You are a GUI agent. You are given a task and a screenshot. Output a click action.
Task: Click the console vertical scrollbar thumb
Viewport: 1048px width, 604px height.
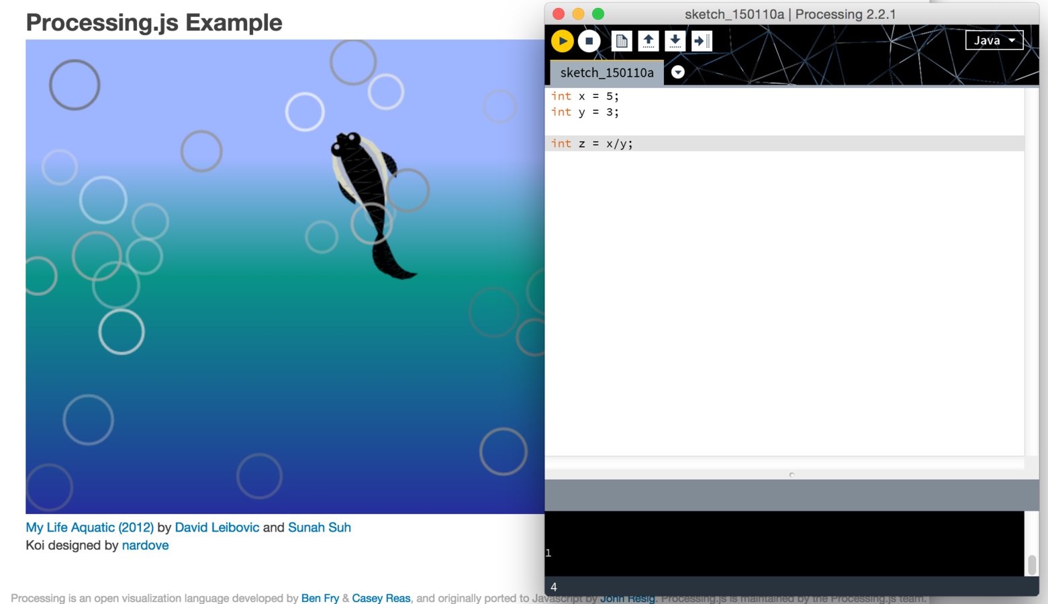pos(1032,564)
